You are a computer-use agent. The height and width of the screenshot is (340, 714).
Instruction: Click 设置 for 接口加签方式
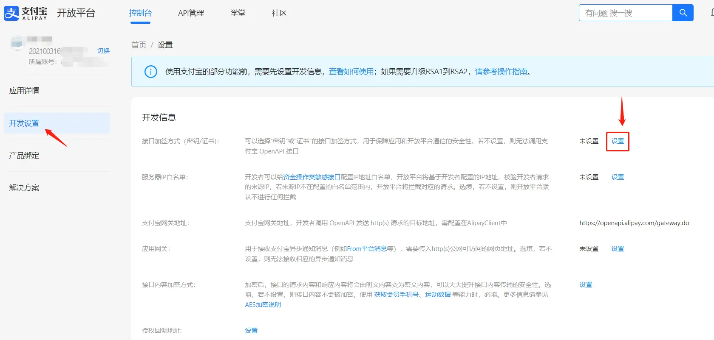pyautogui.click(x=618, y=141)
